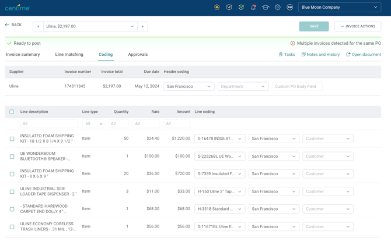Open H-3318 Standard item dropdown

click(x=219, y=209)
